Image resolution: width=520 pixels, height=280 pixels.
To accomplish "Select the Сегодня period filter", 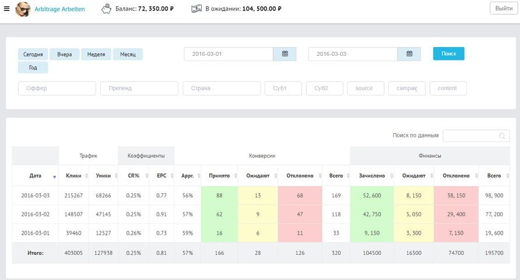I will tap(33, 54).
